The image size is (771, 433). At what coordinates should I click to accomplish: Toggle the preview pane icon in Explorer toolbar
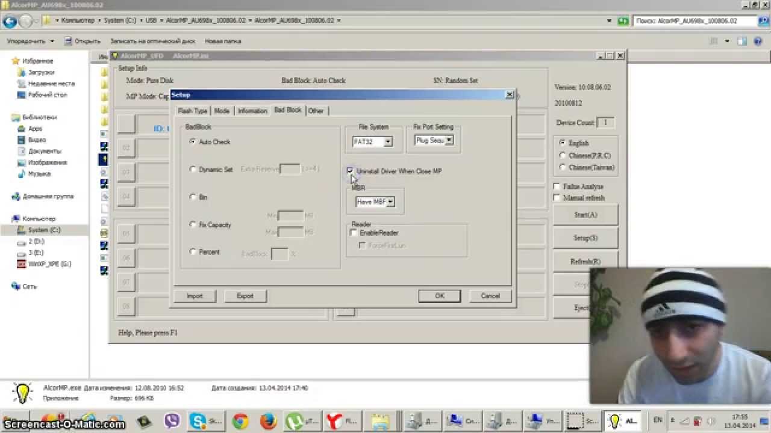(742, 41)
